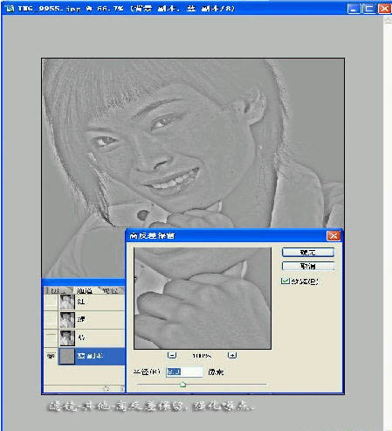Image resolution: width=392 pixels, height=431 pixels.
Task: Select the Blue copy channel row
Action: (x=85, y=356)
